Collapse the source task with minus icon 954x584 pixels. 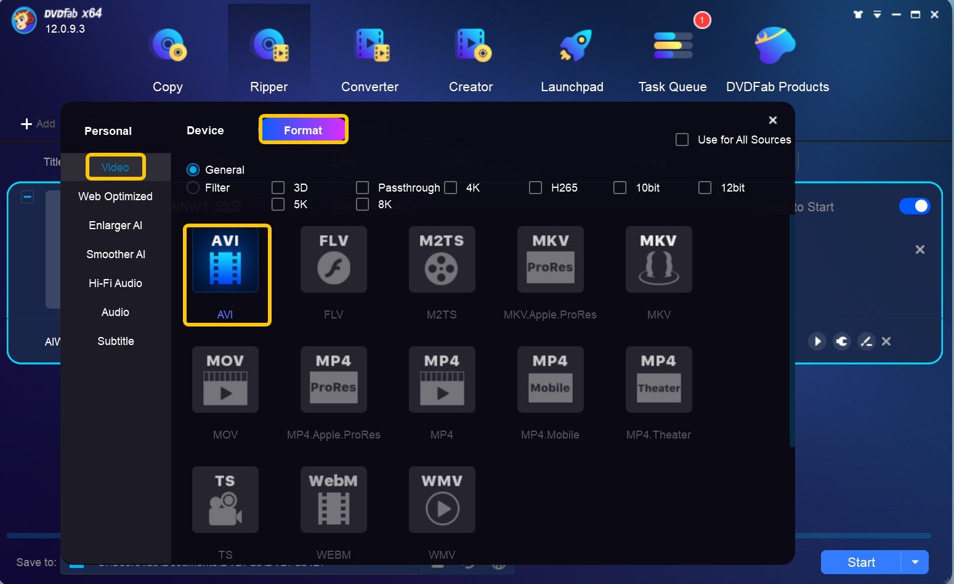click(28, 197)
